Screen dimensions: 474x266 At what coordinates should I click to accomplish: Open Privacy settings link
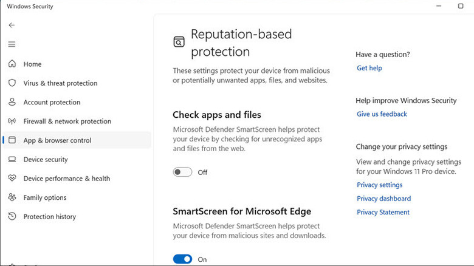pyautogui.click(x=379, y=185)
